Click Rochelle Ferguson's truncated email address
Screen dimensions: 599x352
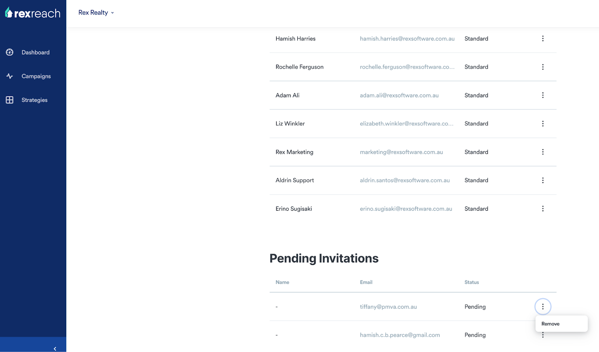[x=407, y=67]
